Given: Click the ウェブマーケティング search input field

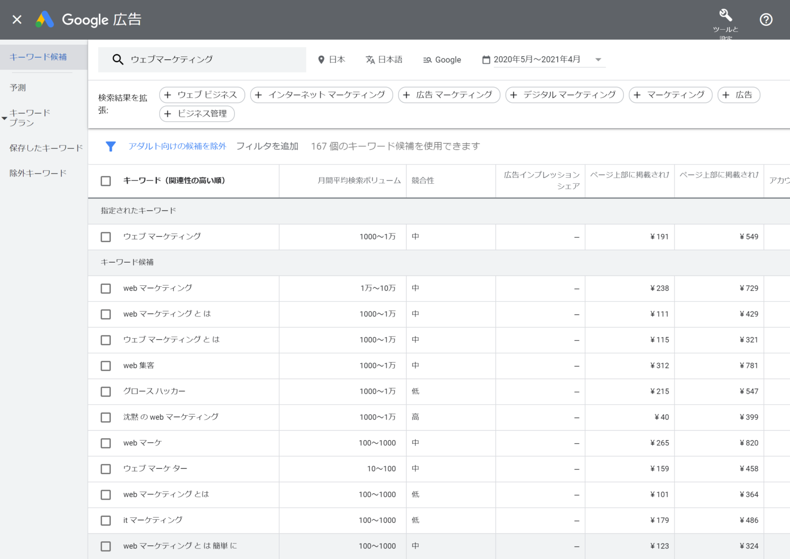Looking at the screenshot, I should (212, 60).
